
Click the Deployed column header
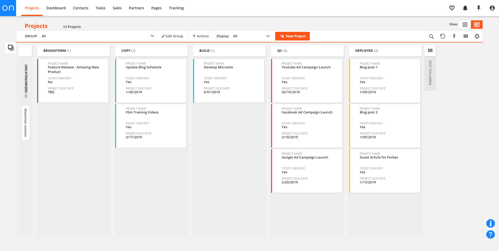tap(385, 51)
